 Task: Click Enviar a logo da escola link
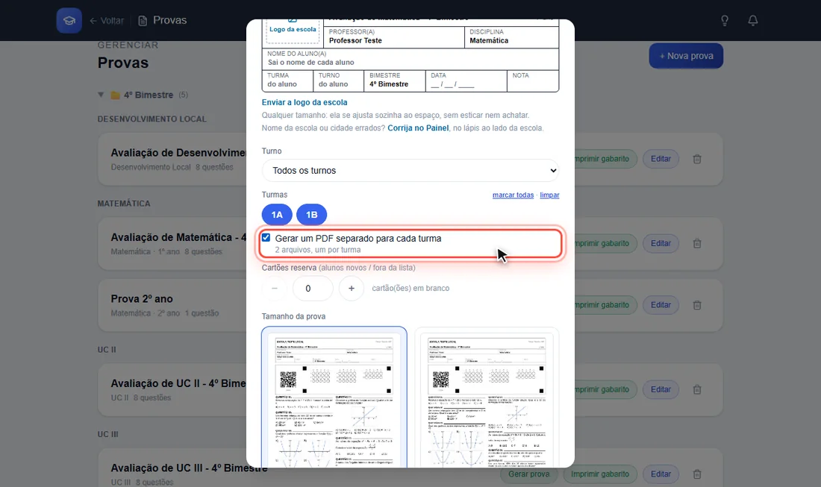(x=305, y=102)
